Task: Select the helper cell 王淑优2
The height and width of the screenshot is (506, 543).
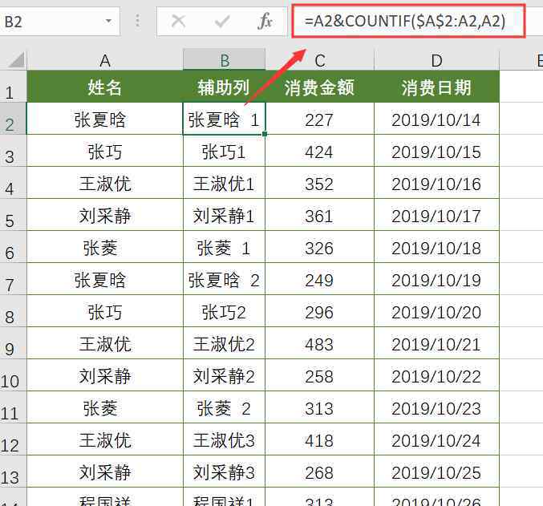Action: (224, 343)
